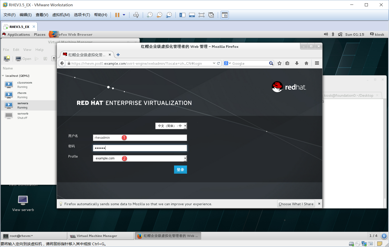Enter full screen mode icon in VMware

pos(201,15)
